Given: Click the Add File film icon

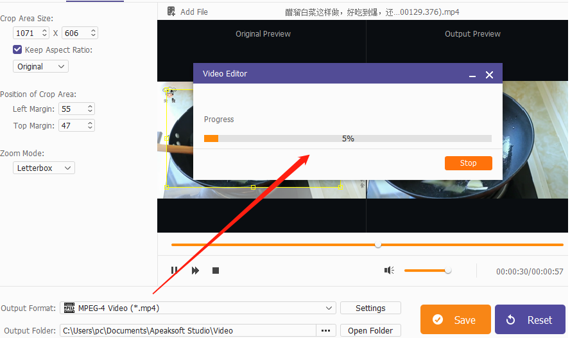Looking at the screenshot, I should (x=171, y=12).
